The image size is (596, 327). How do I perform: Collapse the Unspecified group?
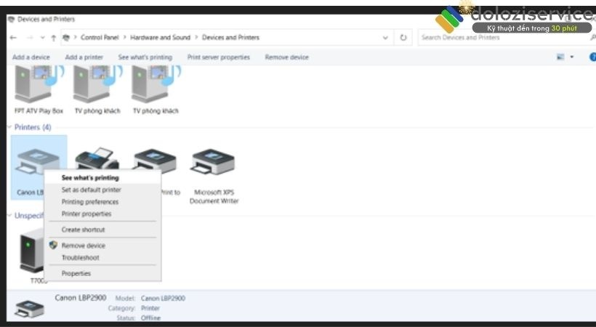tap(9, 216)
